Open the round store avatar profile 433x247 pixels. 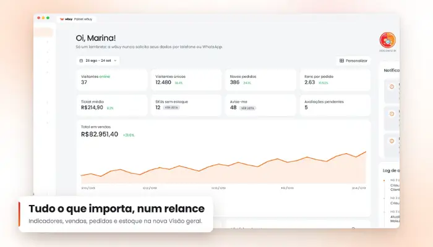click(387, 40)
